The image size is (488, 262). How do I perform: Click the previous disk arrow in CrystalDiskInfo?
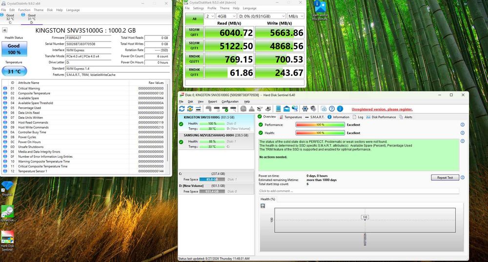click(x=4, y=30)
